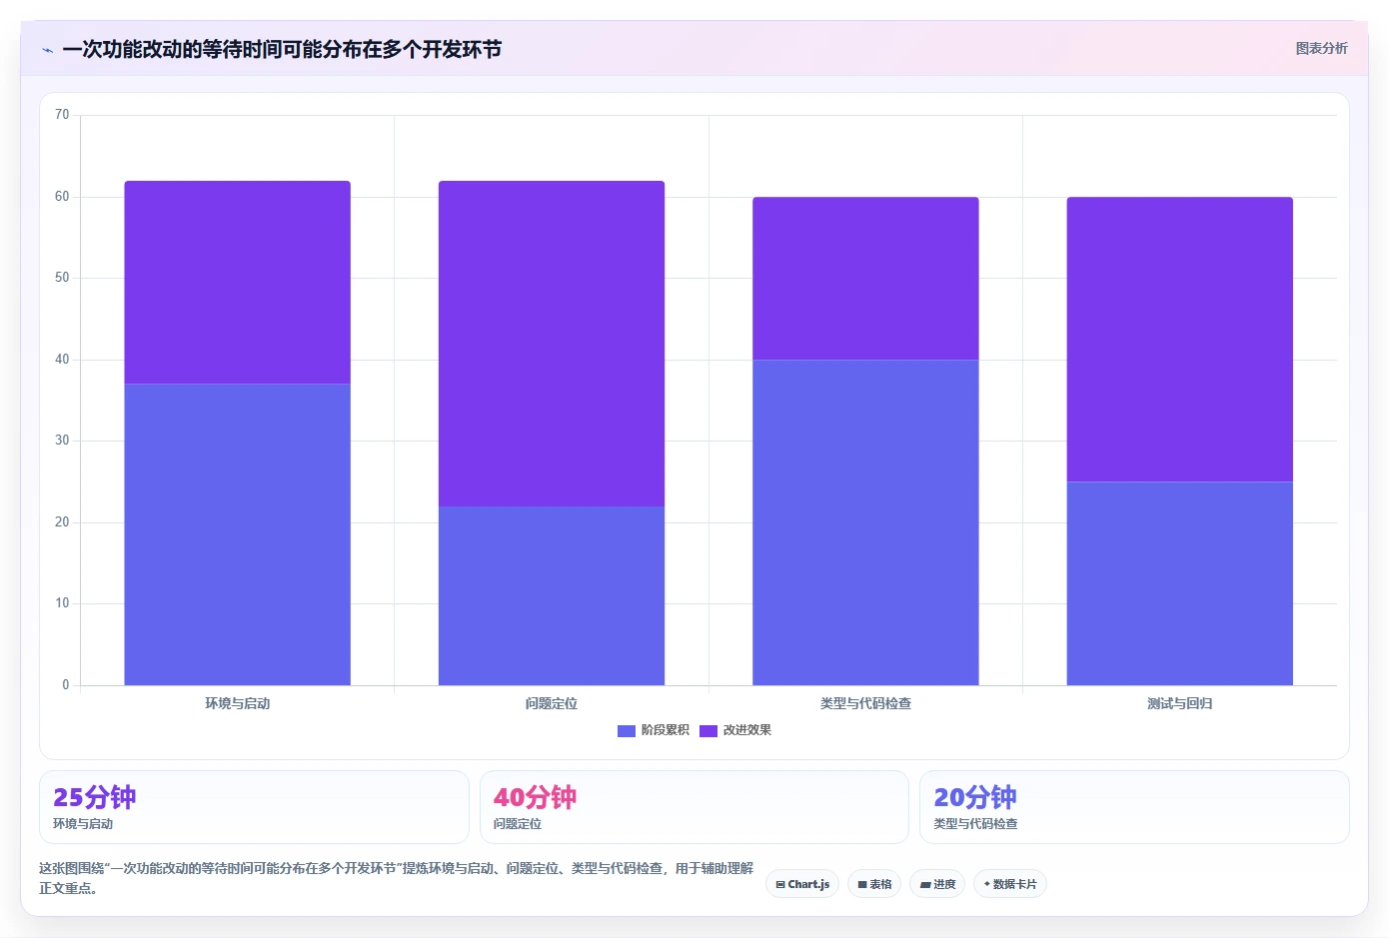Click the 测试与回归 purple bar segment
1389x938 pixels.
1180,339
